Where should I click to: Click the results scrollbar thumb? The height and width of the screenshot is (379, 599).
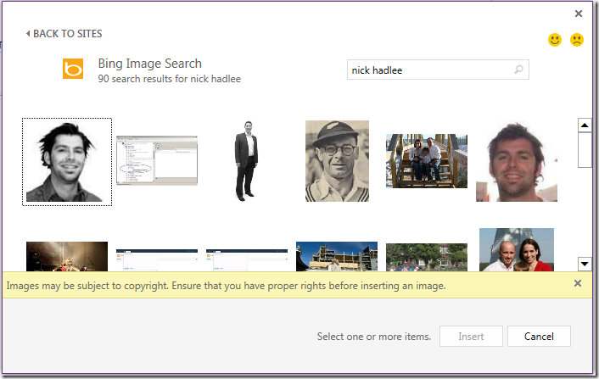click(584, 150)
